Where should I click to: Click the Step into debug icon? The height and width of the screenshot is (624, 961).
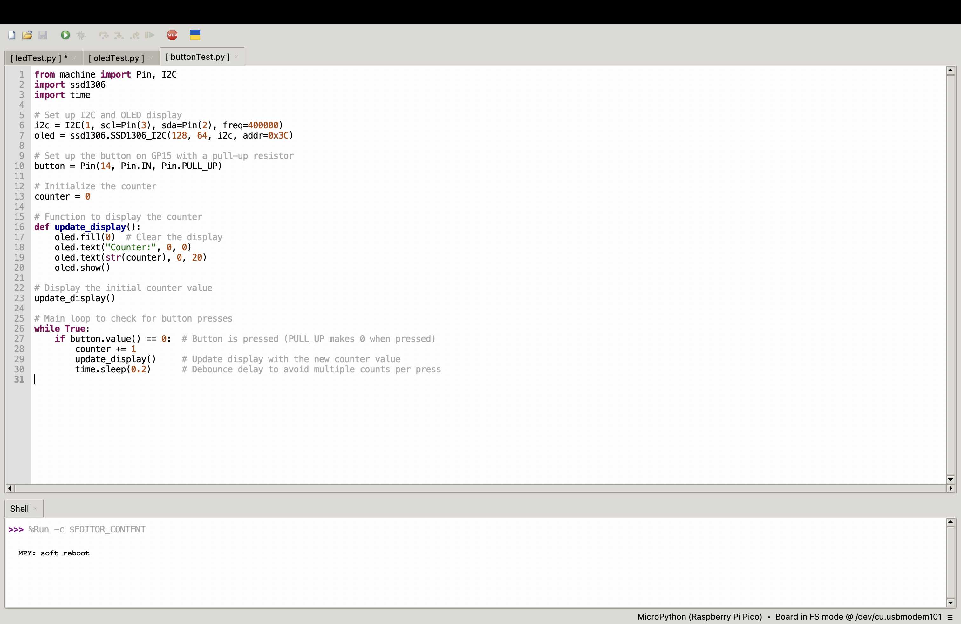coord(118,35)
